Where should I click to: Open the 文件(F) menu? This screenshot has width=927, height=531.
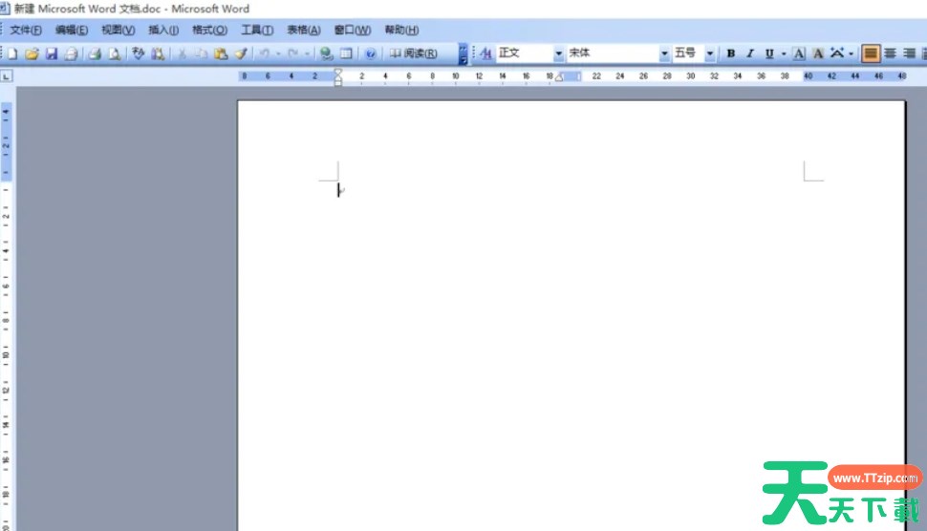(x=26, y=31)
